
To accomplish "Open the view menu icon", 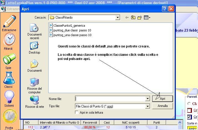I will (147, 17).
